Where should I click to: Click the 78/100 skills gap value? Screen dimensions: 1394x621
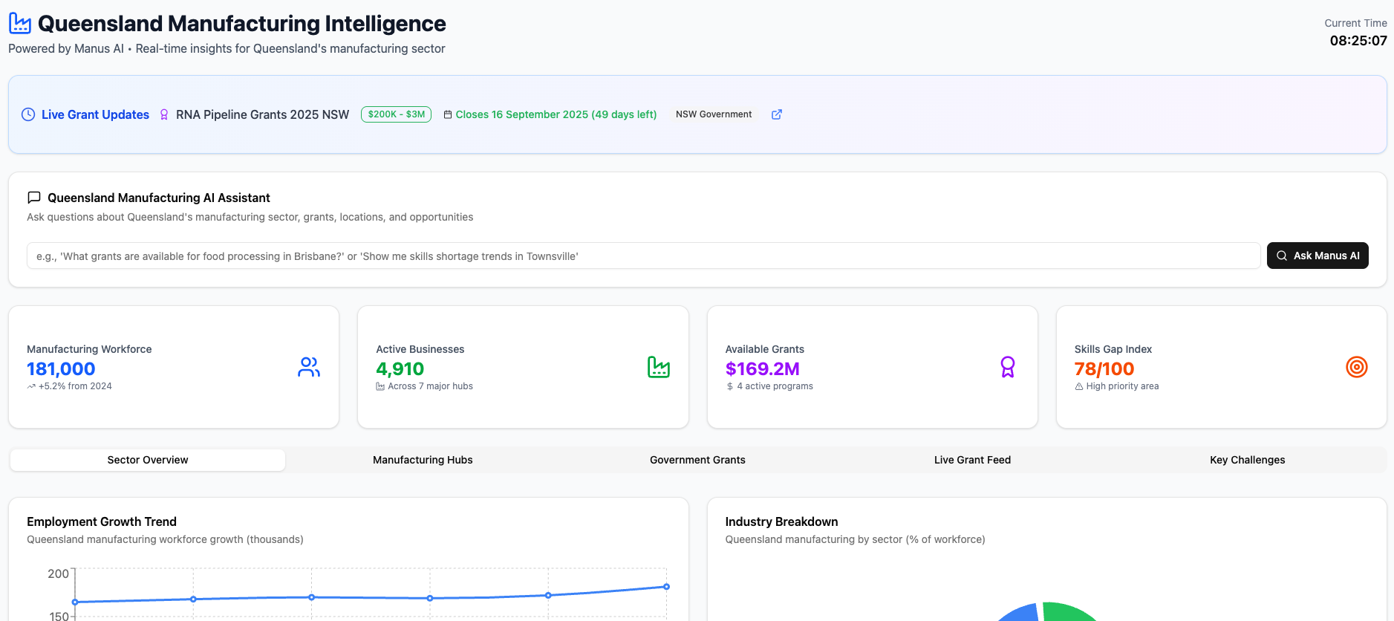coord(1104,369)
